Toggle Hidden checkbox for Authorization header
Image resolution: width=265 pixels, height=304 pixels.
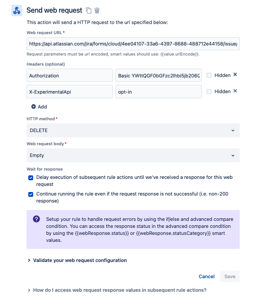click(x=209, y=75)
